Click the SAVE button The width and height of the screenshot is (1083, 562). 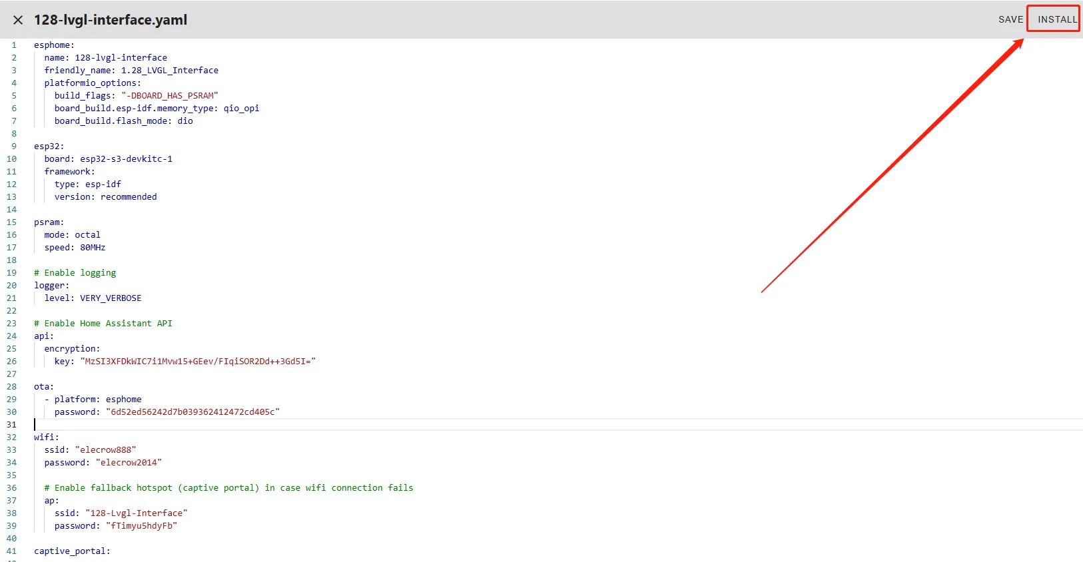pos(1010,19)
